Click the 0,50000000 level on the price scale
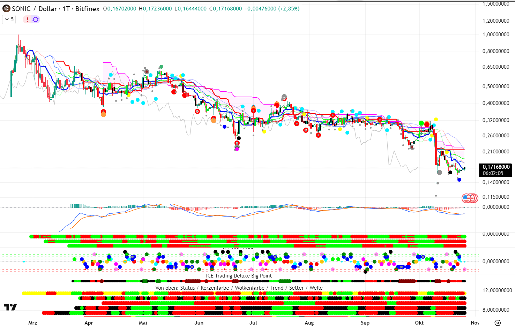Screen dimensions: 515x327 [496, 86]
